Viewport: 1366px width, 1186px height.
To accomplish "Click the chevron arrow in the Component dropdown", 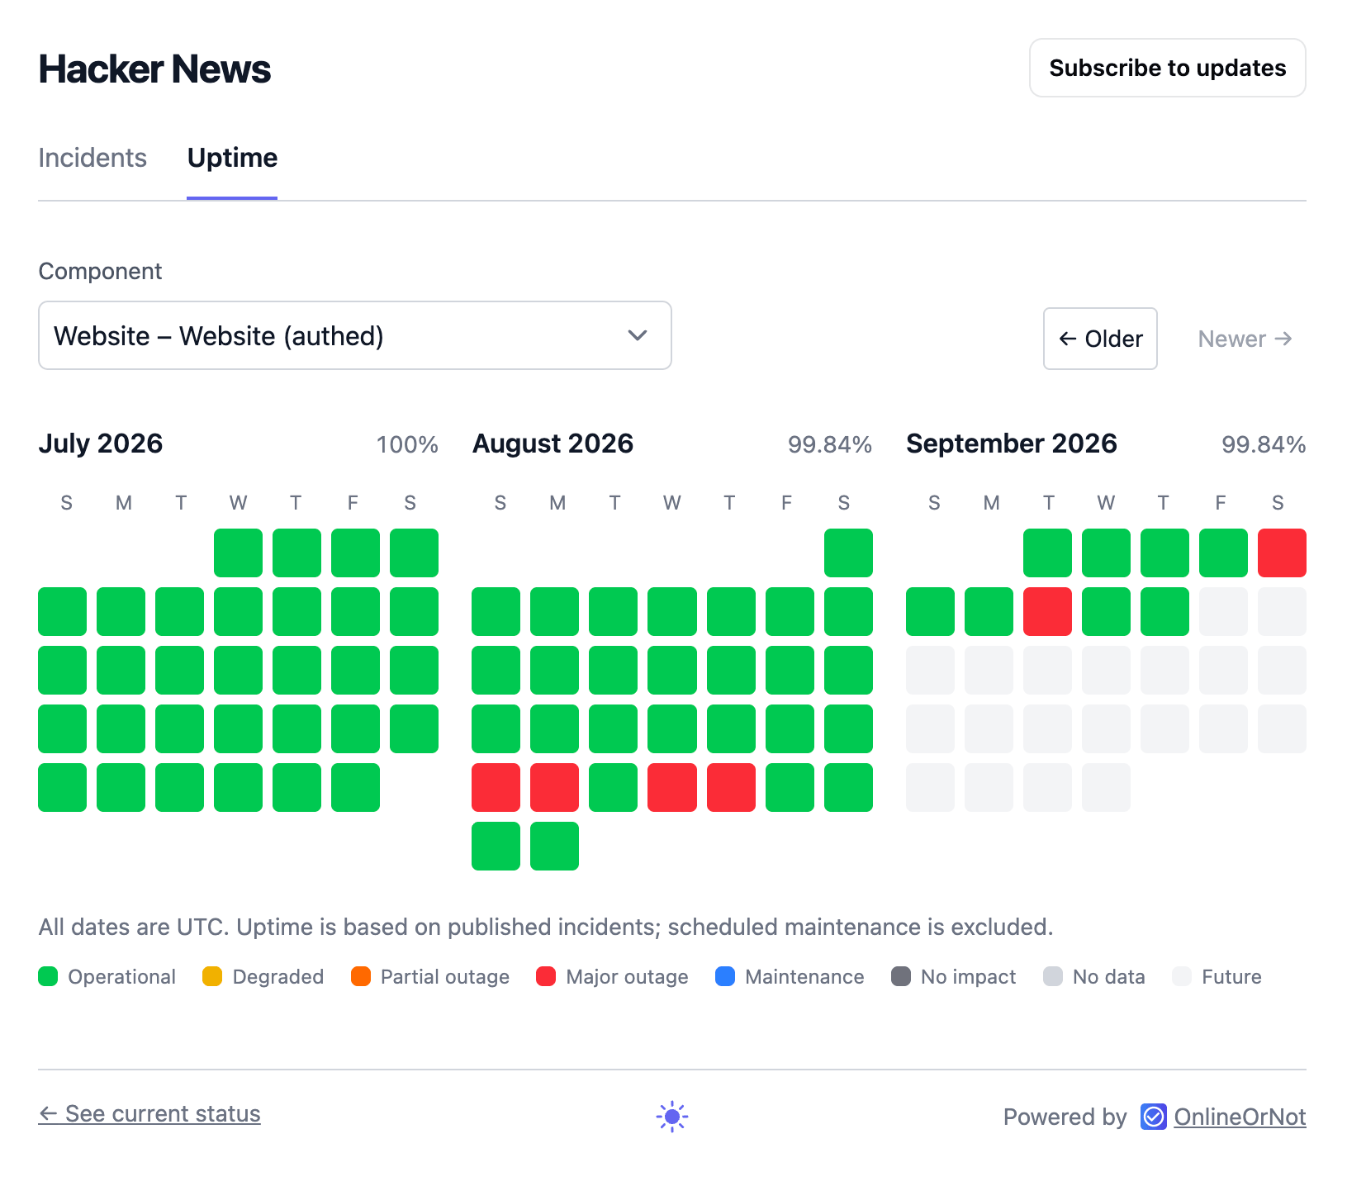I will (x=637, y=335).
